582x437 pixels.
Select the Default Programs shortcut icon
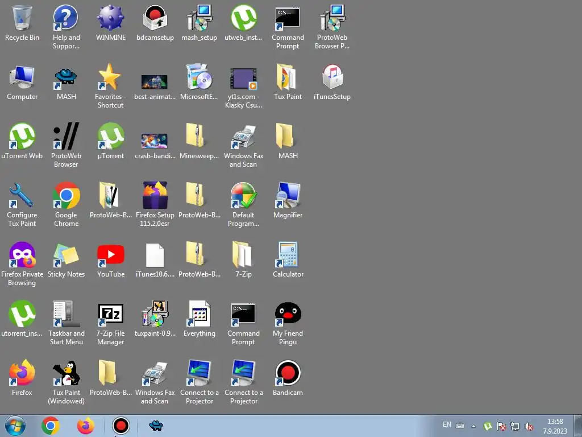click(x=243, y=195)
